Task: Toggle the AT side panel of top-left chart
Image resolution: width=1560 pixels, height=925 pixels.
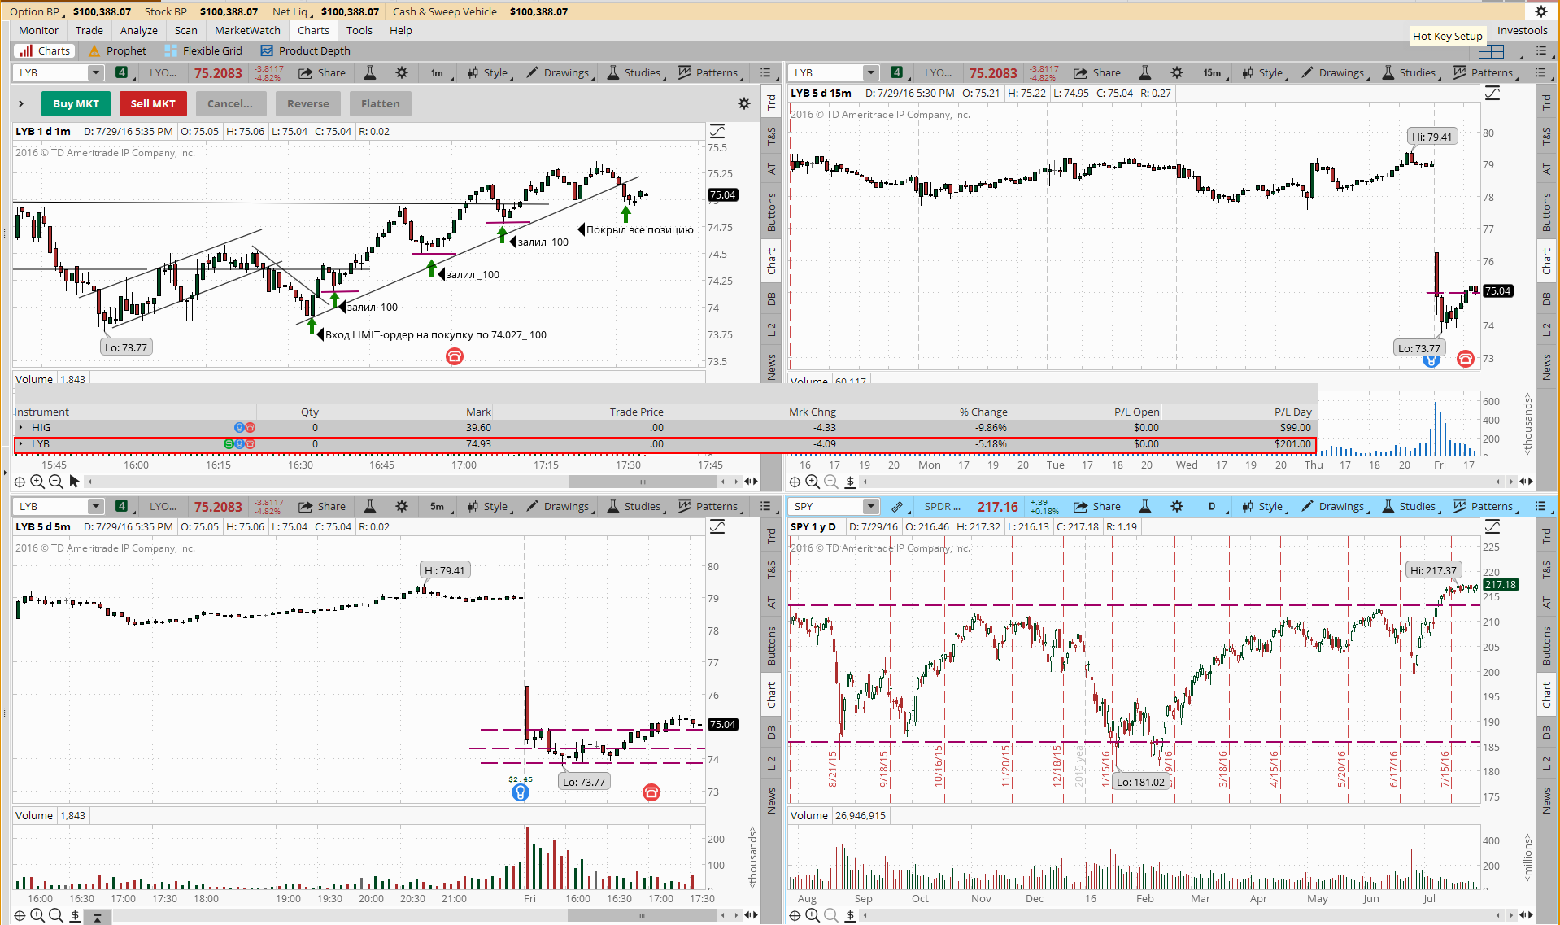Action: [x=771, y=169]
